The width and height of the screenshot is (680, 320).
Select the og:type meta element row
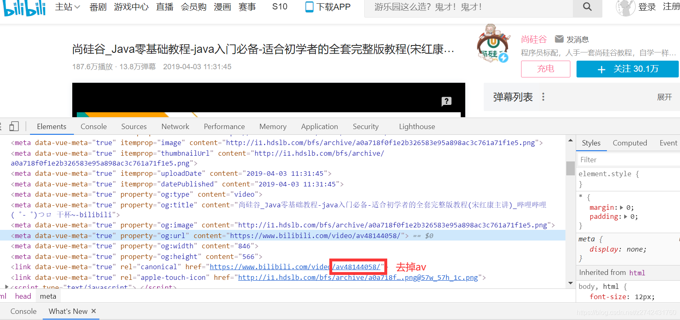pos(283,194)
